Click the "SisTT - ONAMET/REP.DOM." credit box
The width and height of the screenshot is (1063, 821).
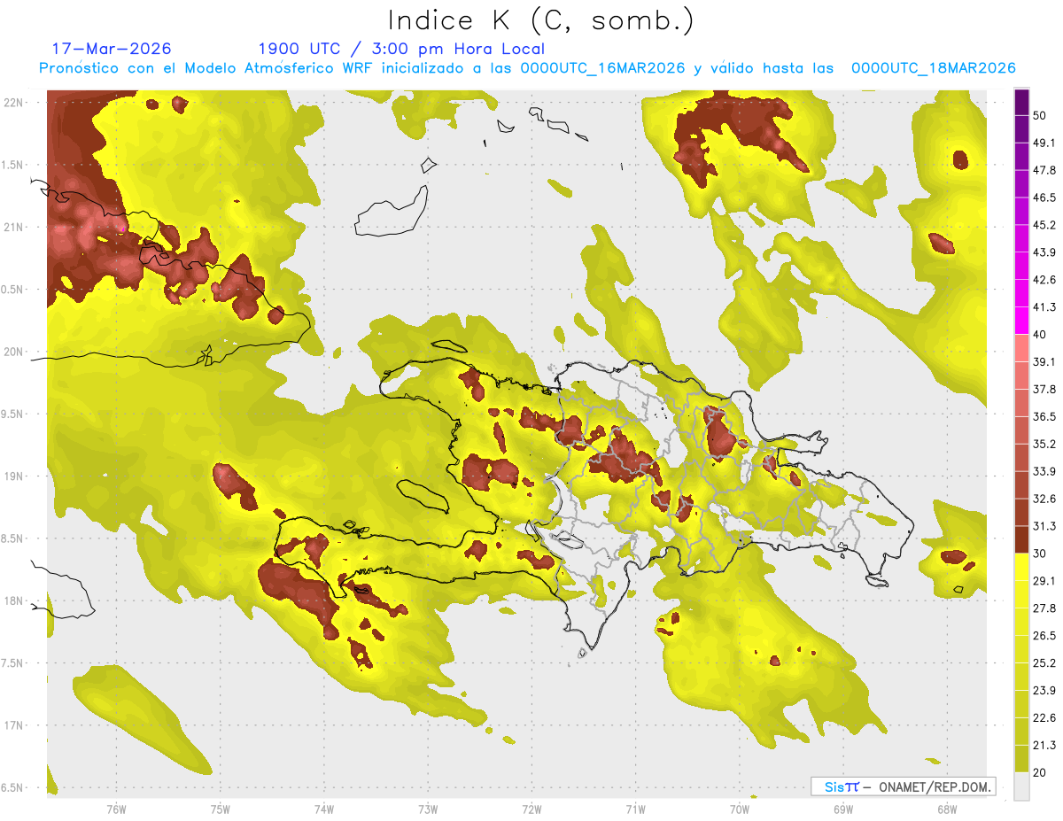903,786
